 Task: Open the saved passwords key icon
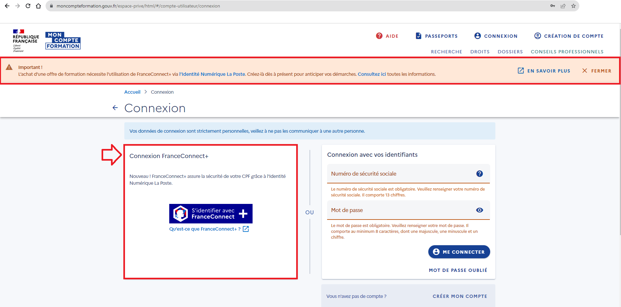tap(553, 6)
